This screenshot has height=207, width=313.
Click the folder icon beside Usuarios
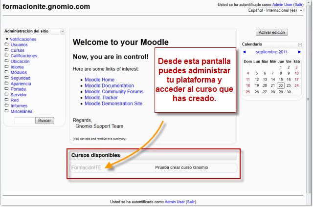(x=6, y=44)
